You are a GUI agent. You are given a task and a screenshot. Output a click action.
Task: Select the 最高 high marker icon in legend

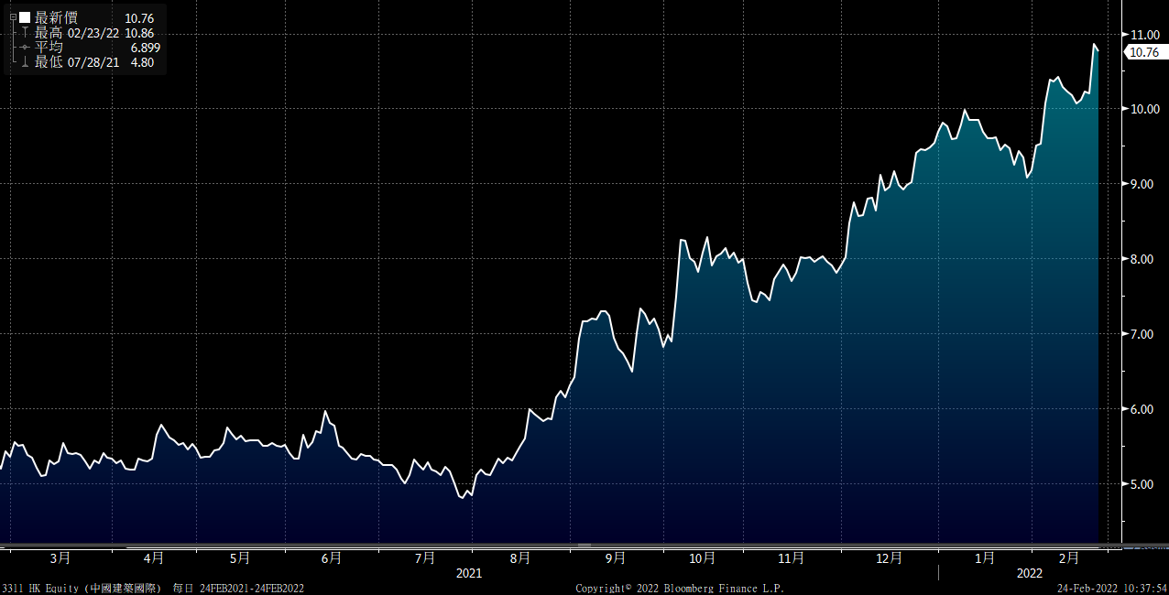pos(25,33)
